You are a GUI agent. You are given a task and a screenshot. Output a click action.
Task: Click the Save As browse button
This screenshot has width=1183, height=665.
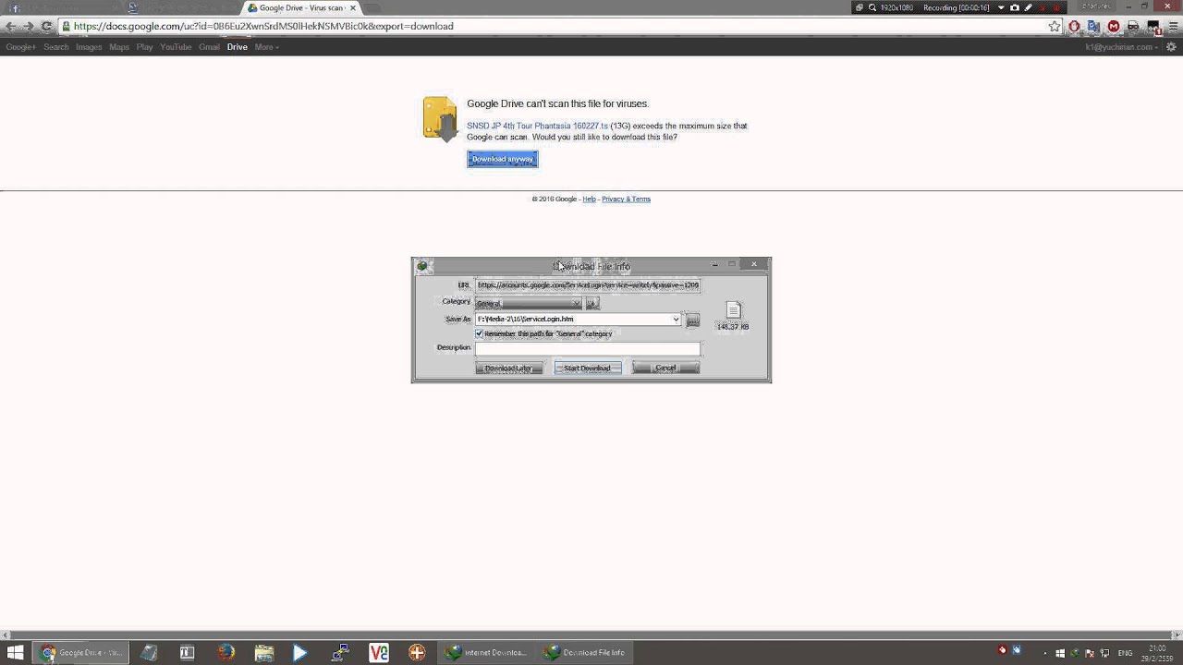(692, 320)
